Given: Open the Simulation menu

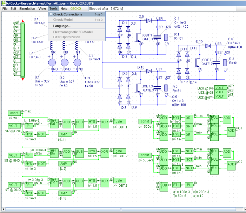Looking at the screenshot, I should coord(27,8).
